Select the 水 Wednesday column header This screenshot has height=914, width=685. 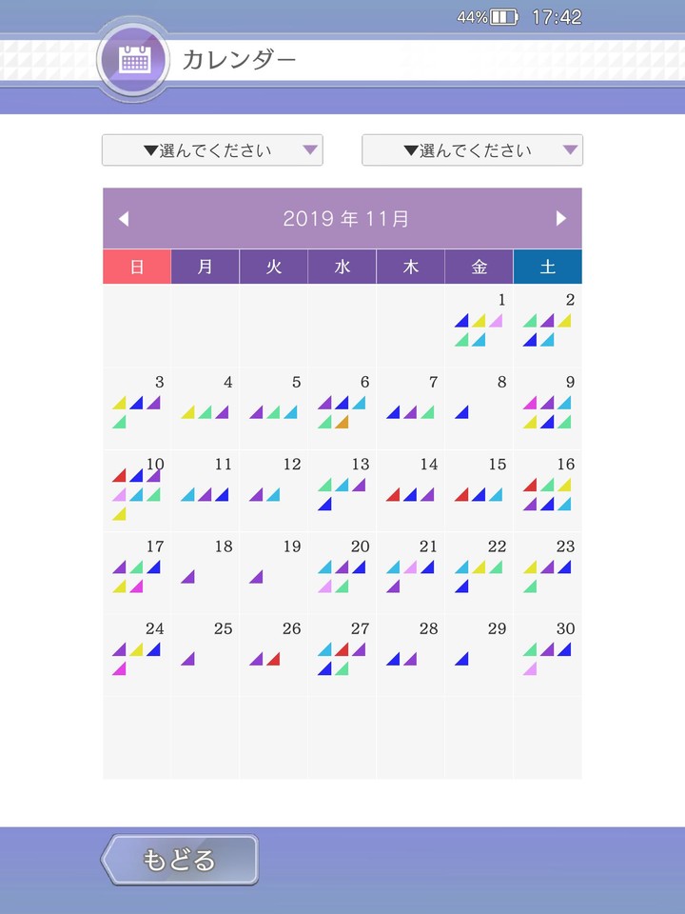coord(342,267)
